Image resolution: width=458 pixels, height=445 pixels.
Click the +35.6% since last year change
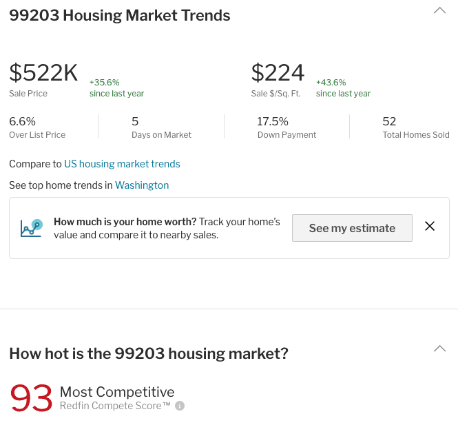click(116, 87)
